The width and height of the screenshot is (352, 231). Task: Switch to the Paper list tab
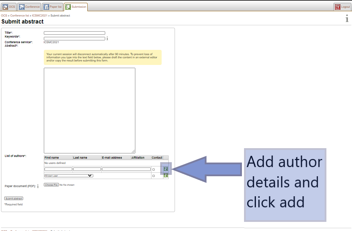click(46, 7)
